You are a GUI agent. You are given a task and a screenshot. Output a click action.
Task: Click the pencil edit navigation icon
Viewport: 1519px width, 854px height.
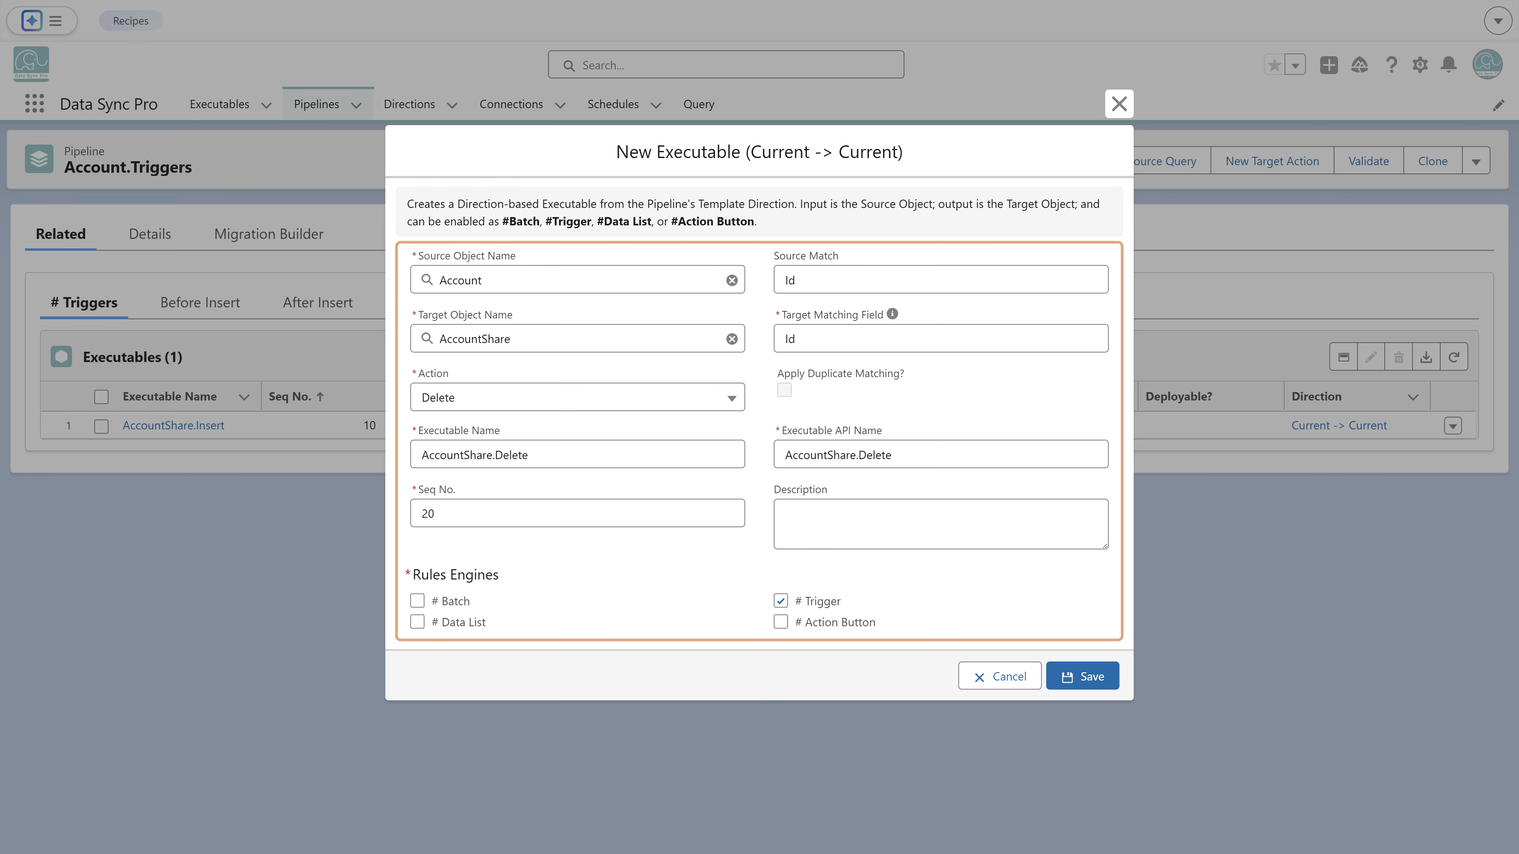[1498, 105]
